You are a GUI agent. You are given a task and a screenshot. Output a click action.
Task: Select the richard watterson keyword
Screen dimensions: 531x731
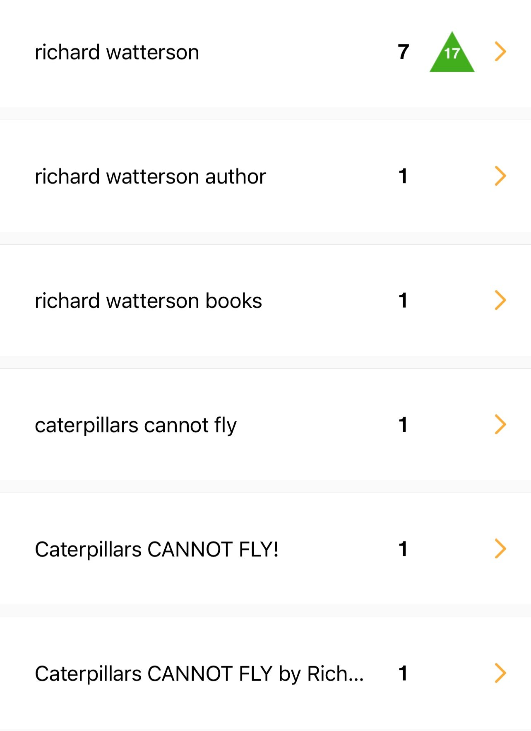click(x=117, y=53)
